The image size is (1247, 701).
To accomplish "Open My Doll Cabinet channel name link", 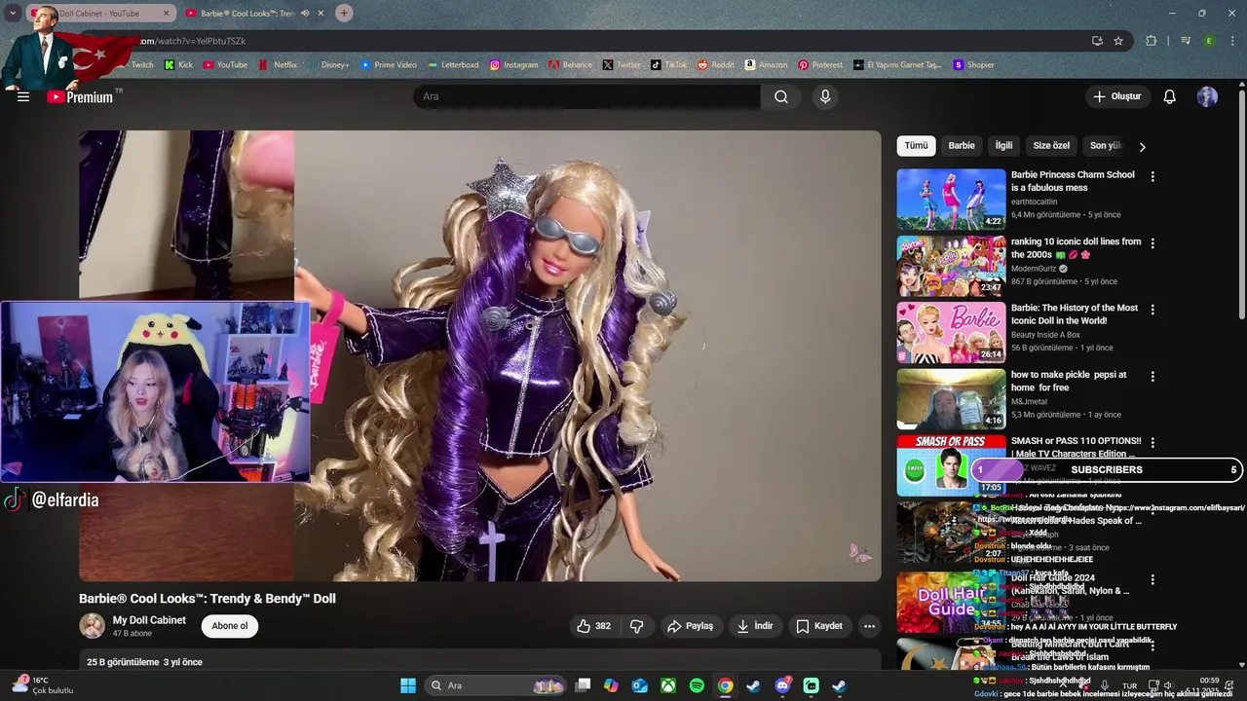I will (149, 620).
